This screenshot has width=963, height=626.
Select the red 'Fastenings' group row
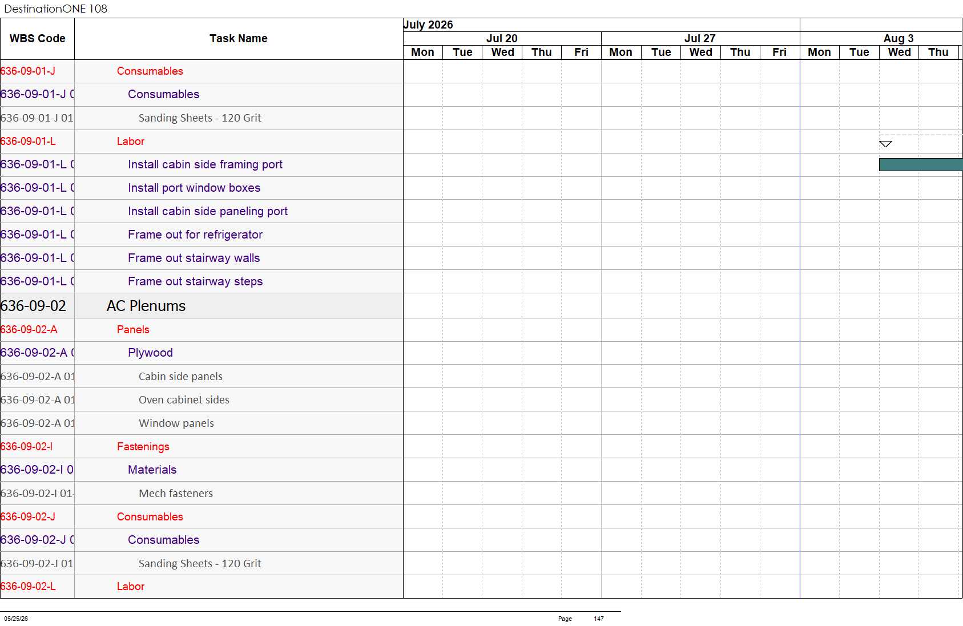pyautogui.click(x=202, y=446)
